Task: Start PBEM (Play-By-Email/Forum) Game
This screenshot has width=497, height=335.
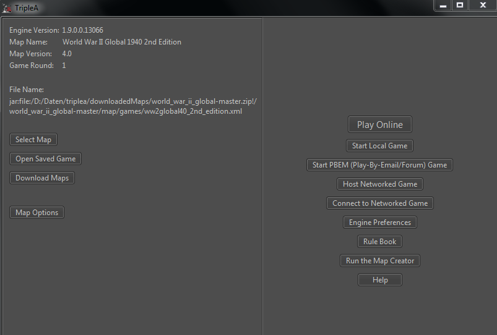Action: click(x=380, y=165)
